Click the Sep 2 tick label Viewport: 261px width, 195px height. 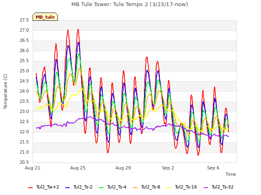[x=168, y=168]
